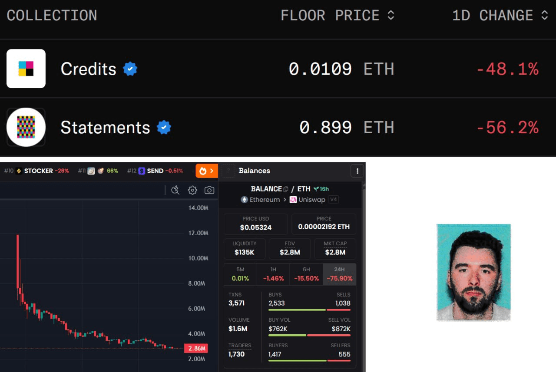Select the 24H timeframe stats tab

(339, 274)
